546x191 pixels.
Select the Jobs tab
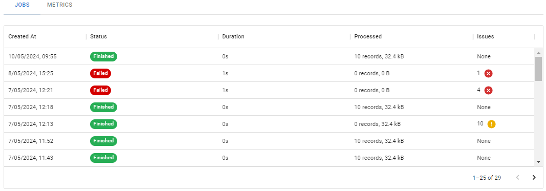click(x=22, y=5)
